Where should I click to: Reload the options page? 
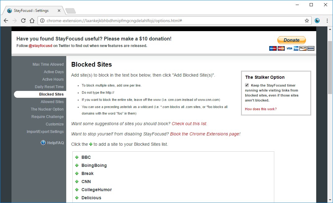click(x=23, y=21)
